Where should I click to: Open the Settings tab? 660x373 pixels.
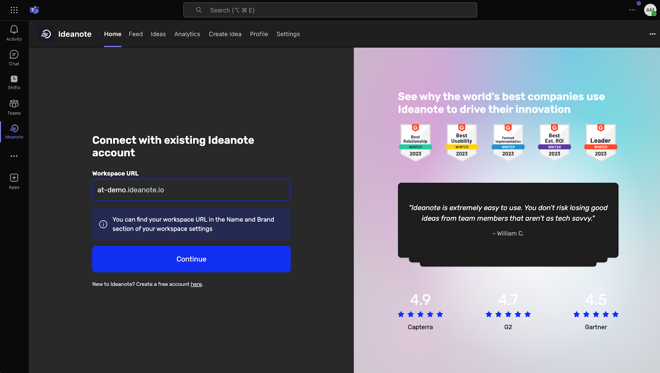coord(288,34)
